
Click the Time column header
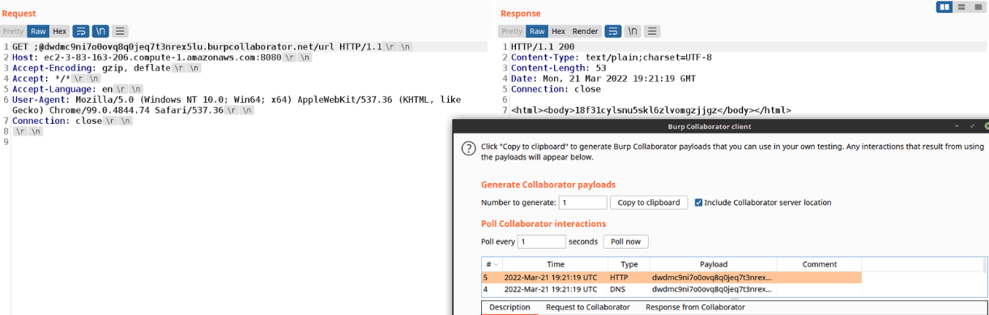coord(556,265)
